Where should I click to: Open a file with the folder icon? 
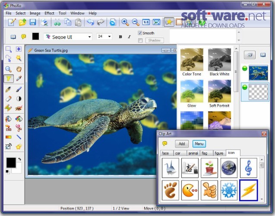[22, 22]
